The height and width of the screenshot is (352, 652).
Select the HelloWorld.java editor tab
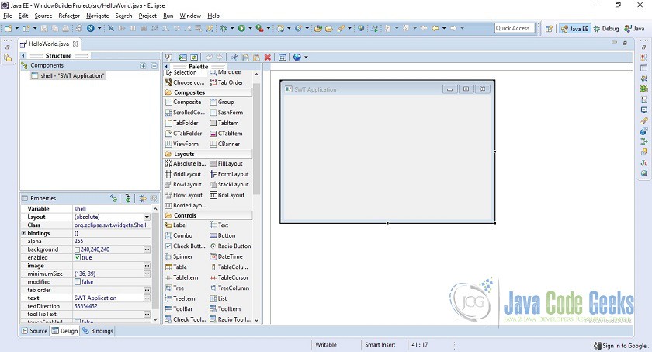(49, 44)
